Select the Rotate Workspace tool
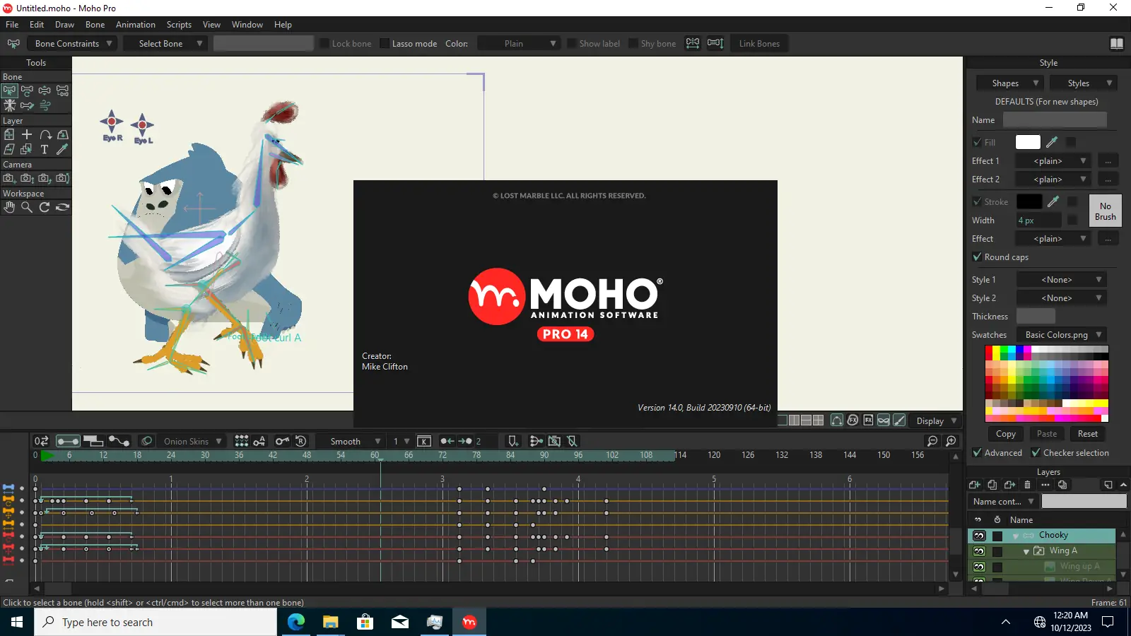 coord(45,207)
